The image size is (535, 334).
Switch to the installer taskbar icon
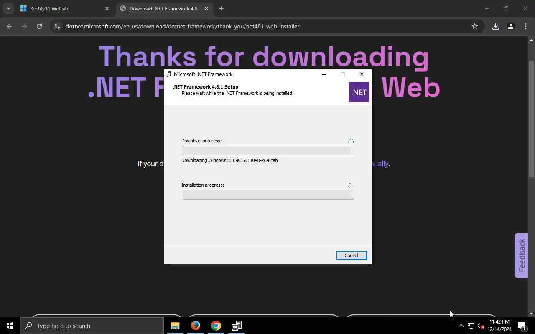pos(236,326)
